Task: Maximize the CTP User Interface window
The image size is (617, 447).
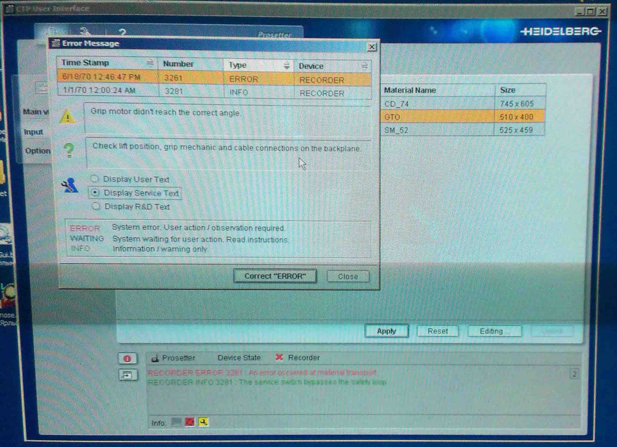Action: click(590, 12)
